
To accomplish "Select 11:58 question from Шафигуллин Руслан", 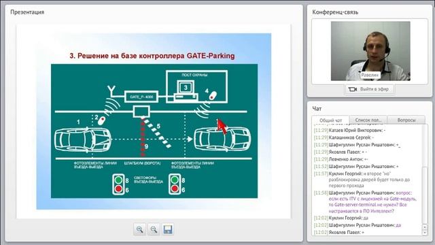I will tap(366, 201).
